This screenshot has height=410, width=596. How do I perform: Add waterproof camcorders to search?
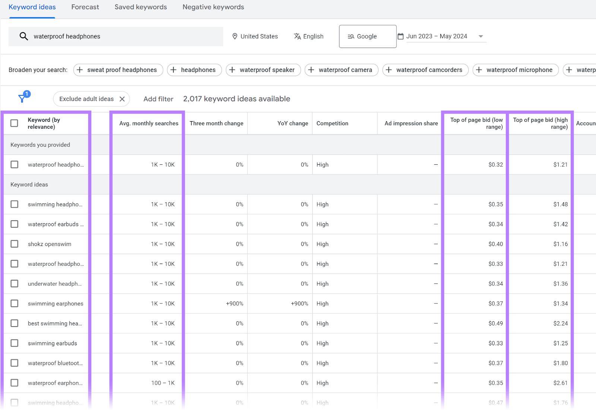click(425, 70)
